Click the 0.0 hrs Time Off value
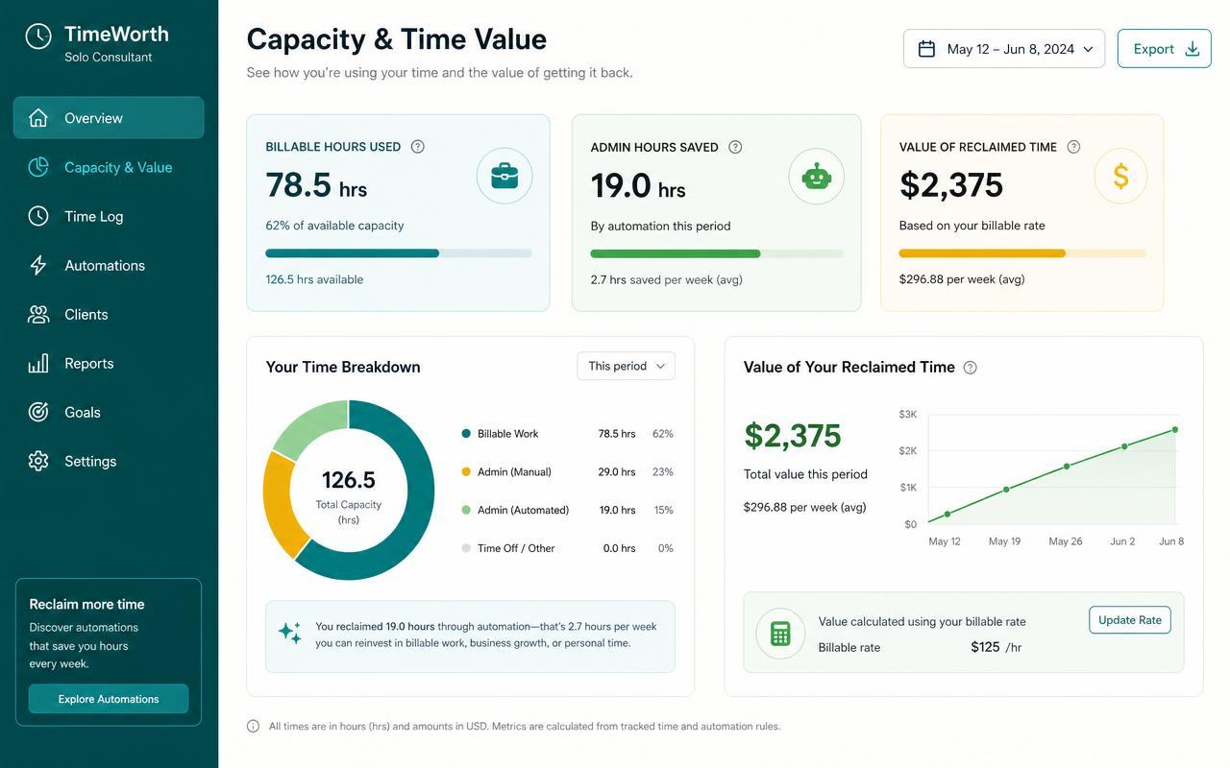 coord(620,549)
